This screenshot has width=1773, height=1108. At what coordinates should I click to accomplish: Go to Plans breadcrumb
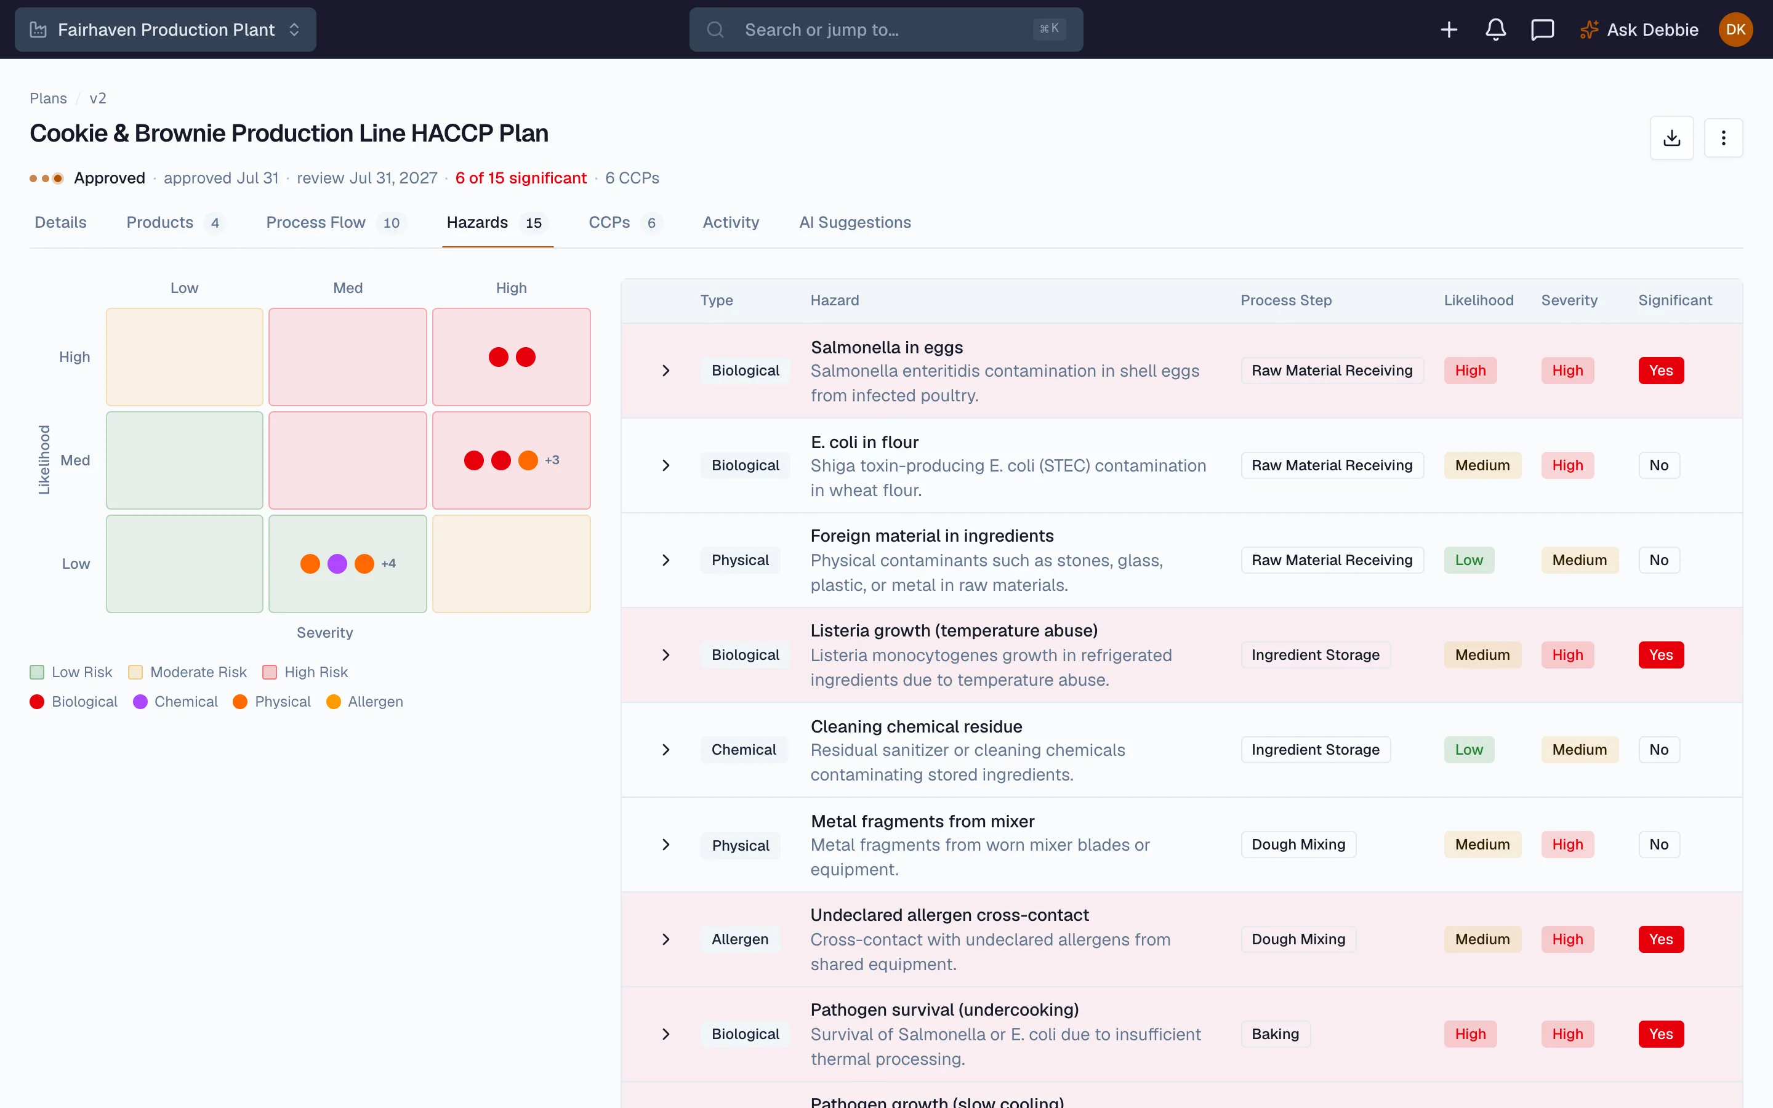[x=49, y=98]
